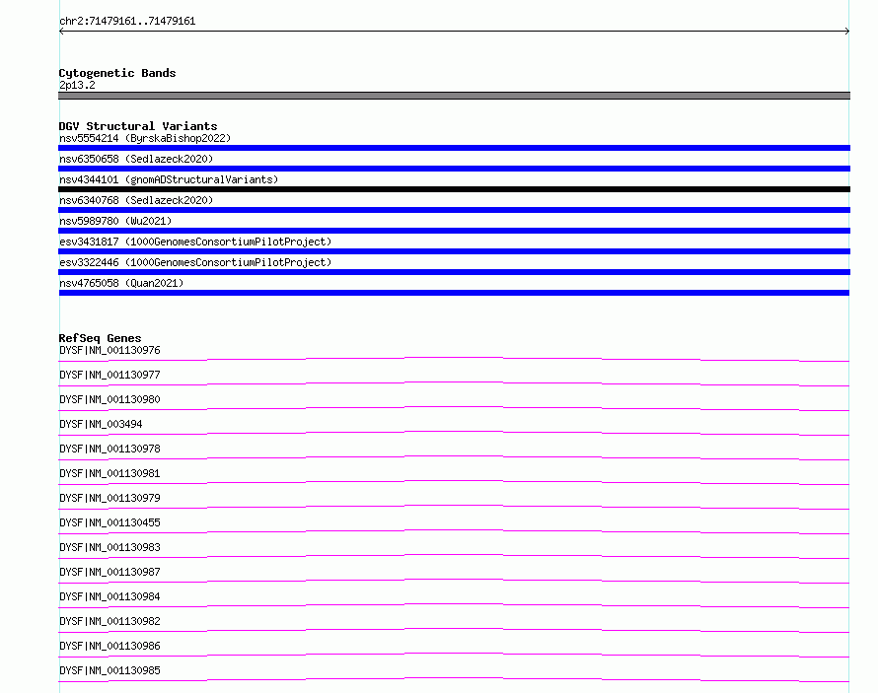Select transcript DYSF|NM_001130986

coord(110,646)
